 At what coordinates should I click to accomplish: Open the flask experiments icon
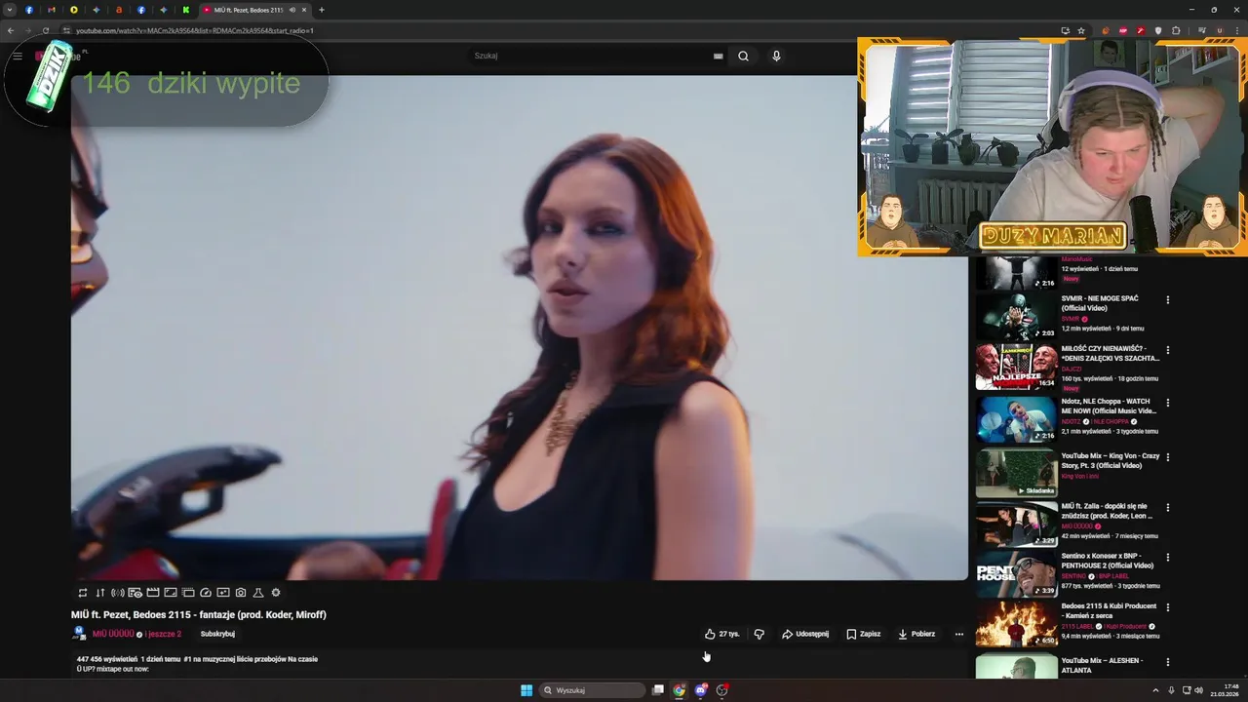click(258, 593)
